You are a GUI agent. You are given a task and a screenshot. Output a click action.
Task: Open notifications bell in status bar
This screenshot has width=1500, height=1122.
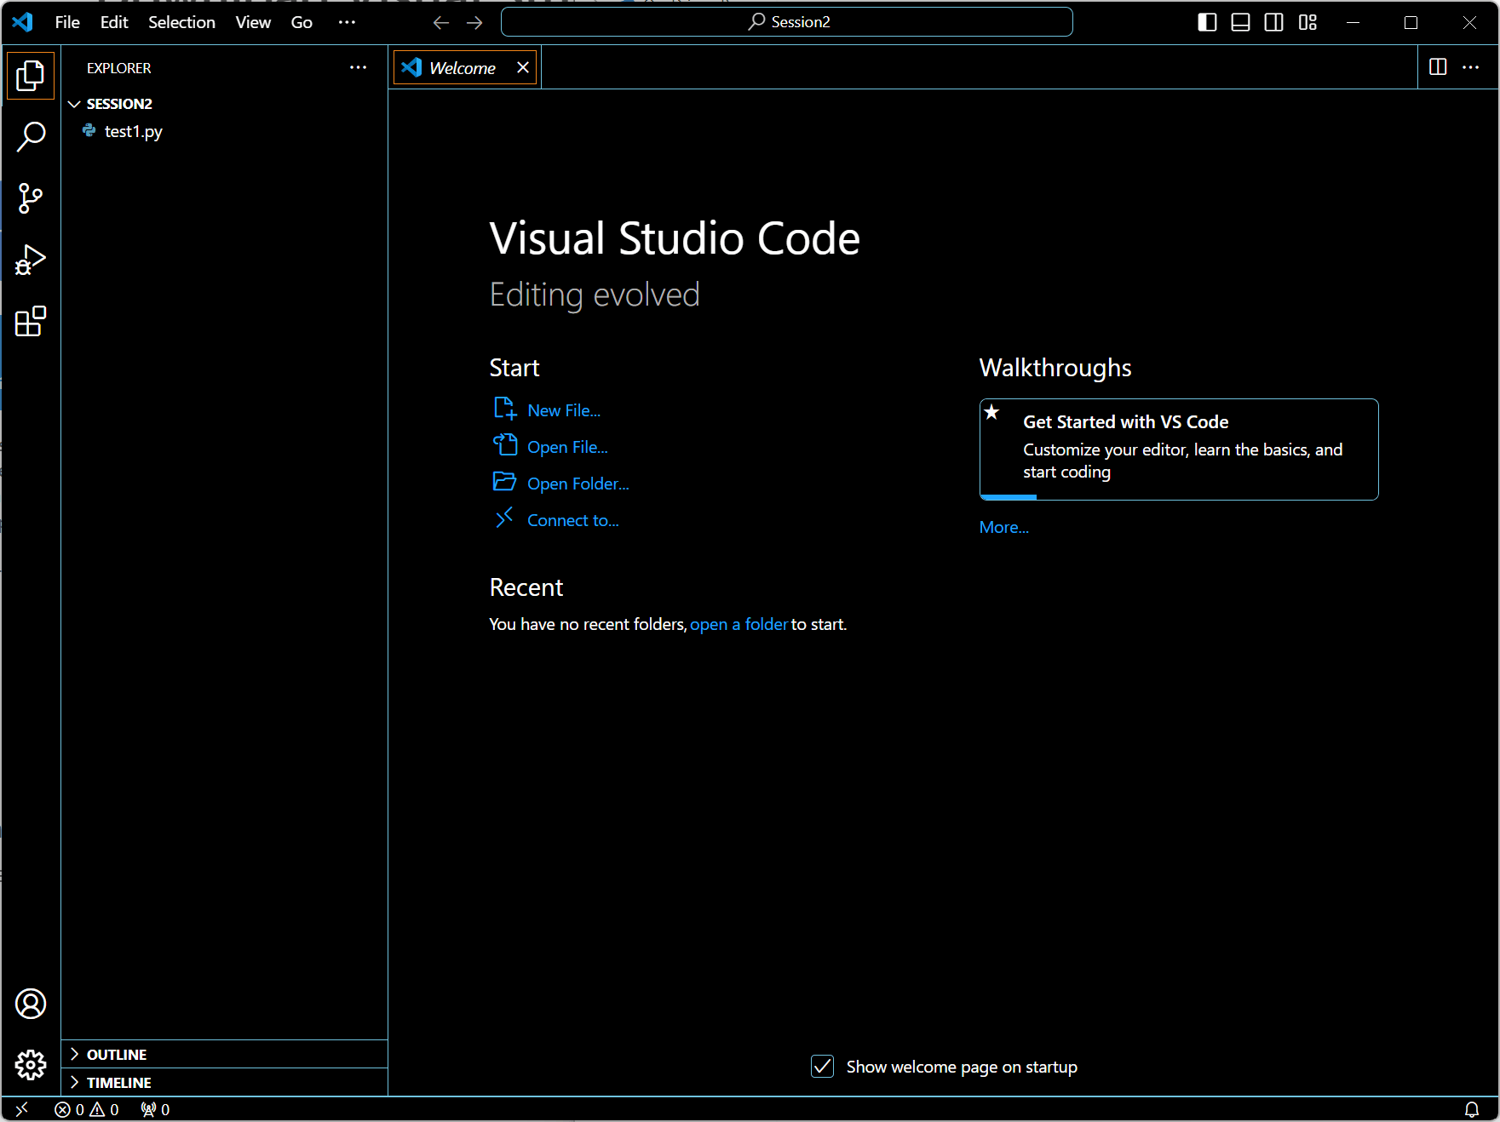[x=1472, y=1109]
